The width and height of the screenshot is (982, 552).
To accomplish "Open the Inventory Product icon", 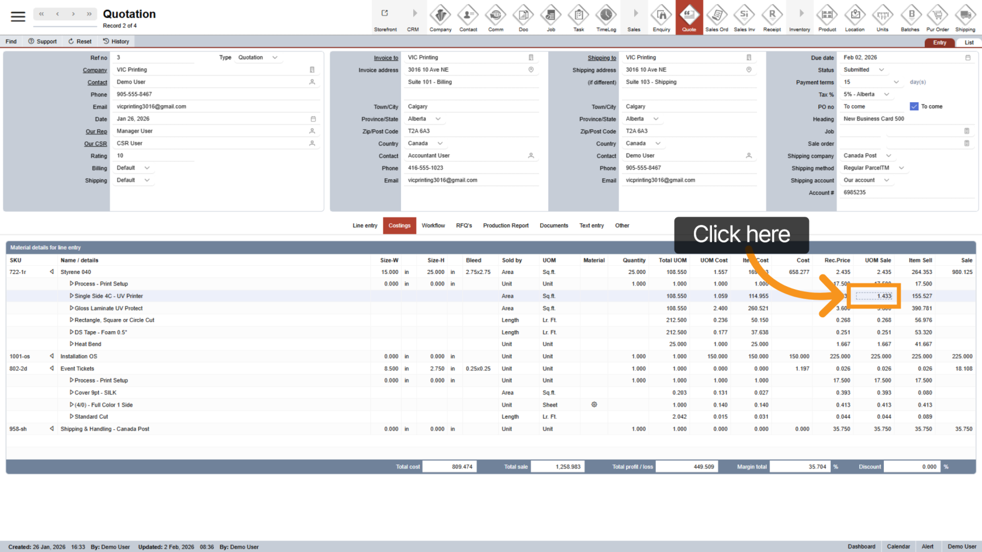I will (827, 18).
